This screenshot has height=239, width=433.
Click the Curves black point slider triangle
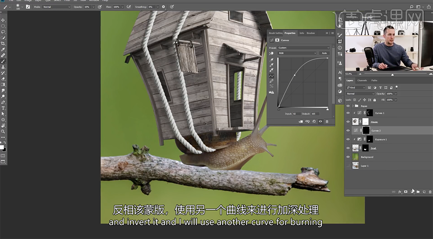point(279,109)
